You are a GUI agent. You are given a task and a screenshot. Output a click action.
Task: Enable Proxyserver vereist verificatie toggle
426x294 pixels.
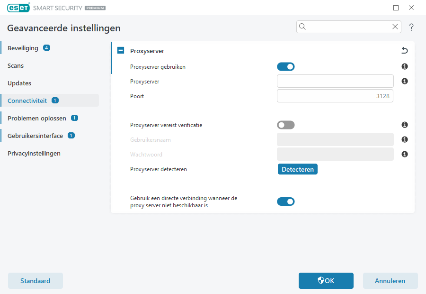(x=286, y=125)
